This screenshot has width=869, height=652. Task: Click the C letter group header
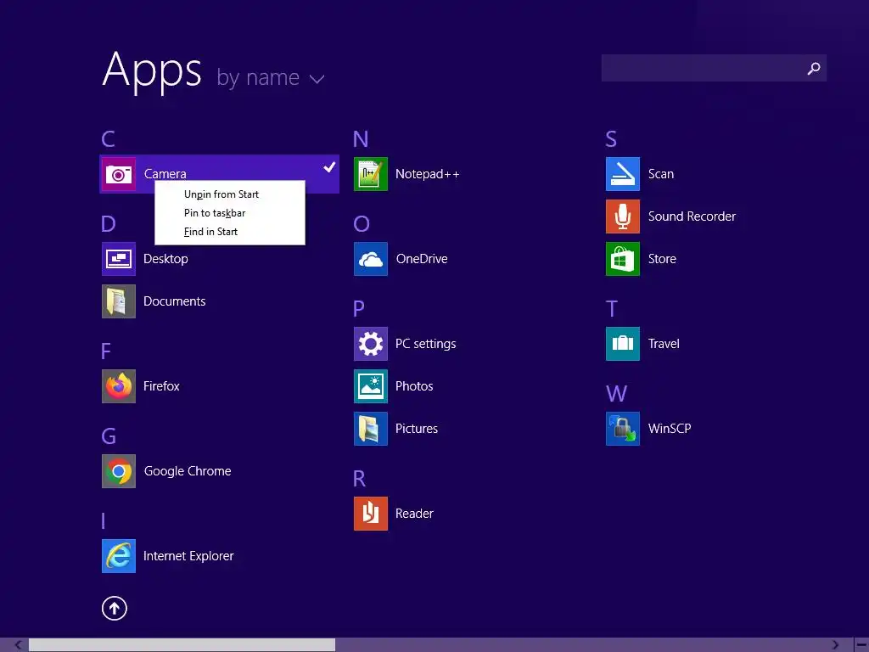[x=108, y=139]
